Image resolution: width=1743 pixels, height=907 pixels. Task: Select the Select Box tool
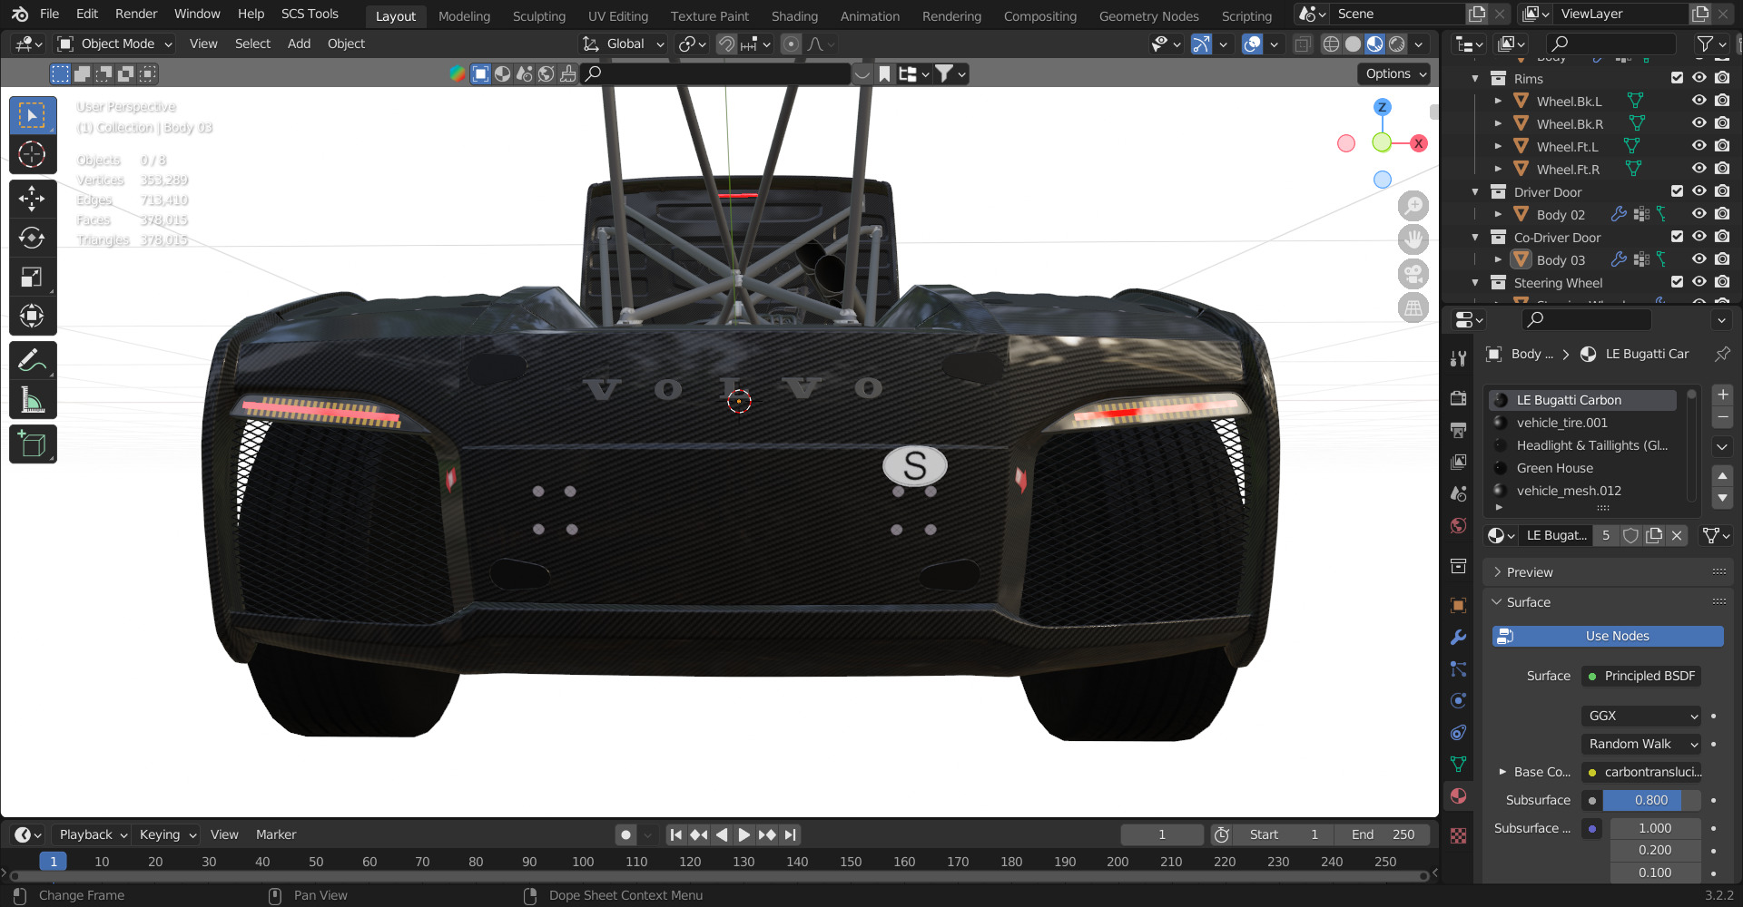click(32, 115)
